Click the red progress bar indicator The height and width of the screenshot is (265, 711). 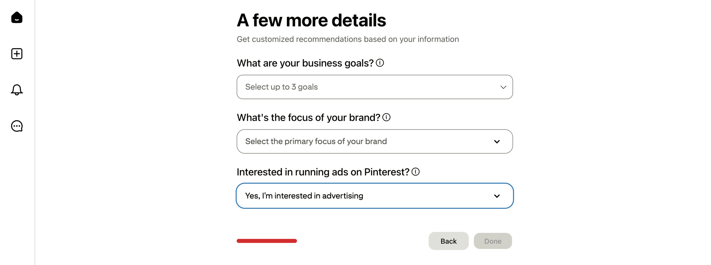click(x=267, y=241)
